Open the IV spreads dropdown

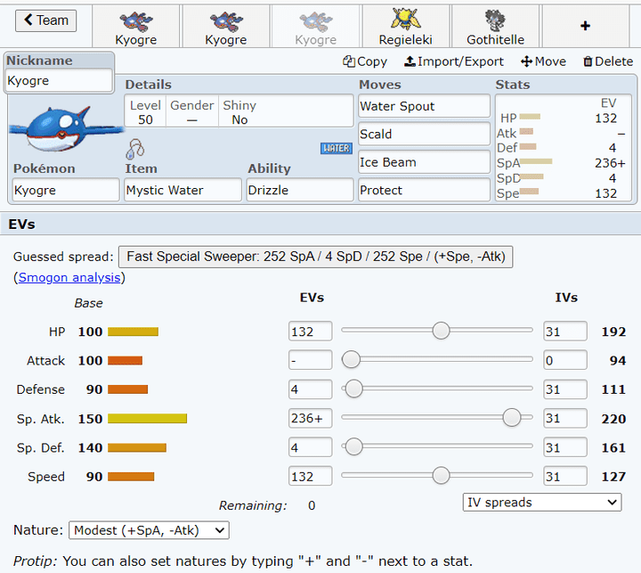tap(542, 503)
